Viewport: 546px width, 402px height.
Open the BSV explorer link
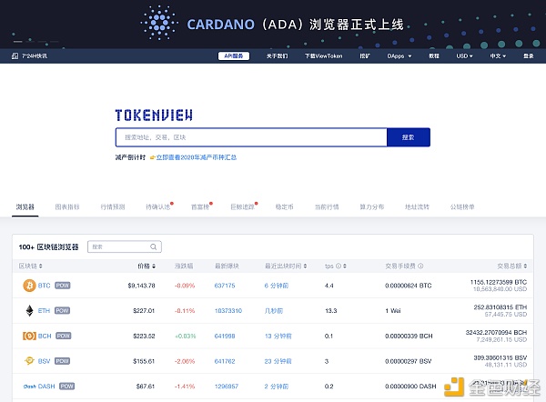(44, 361)
